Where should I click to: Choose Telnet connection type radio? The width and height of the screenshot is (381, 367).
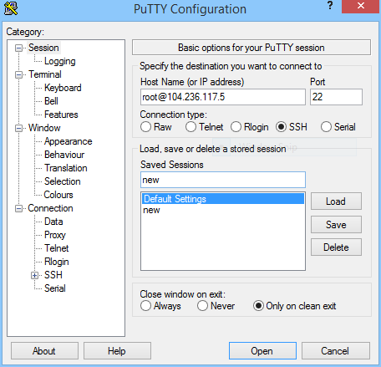pyautogui.click(x=190, y=127)
